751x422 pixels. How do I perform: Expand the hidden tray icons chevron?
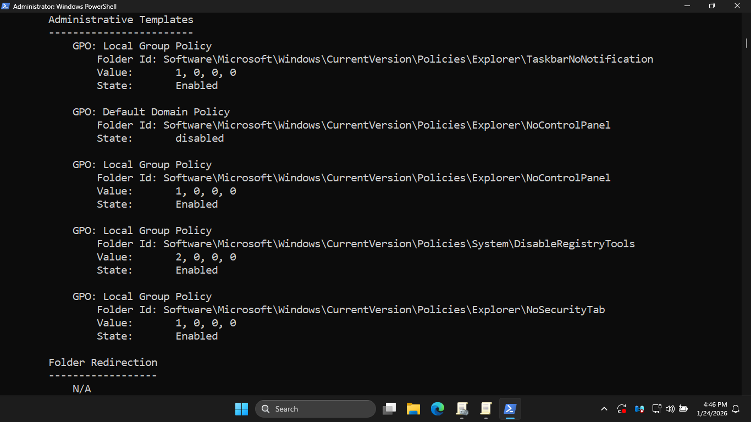[604, 409]
